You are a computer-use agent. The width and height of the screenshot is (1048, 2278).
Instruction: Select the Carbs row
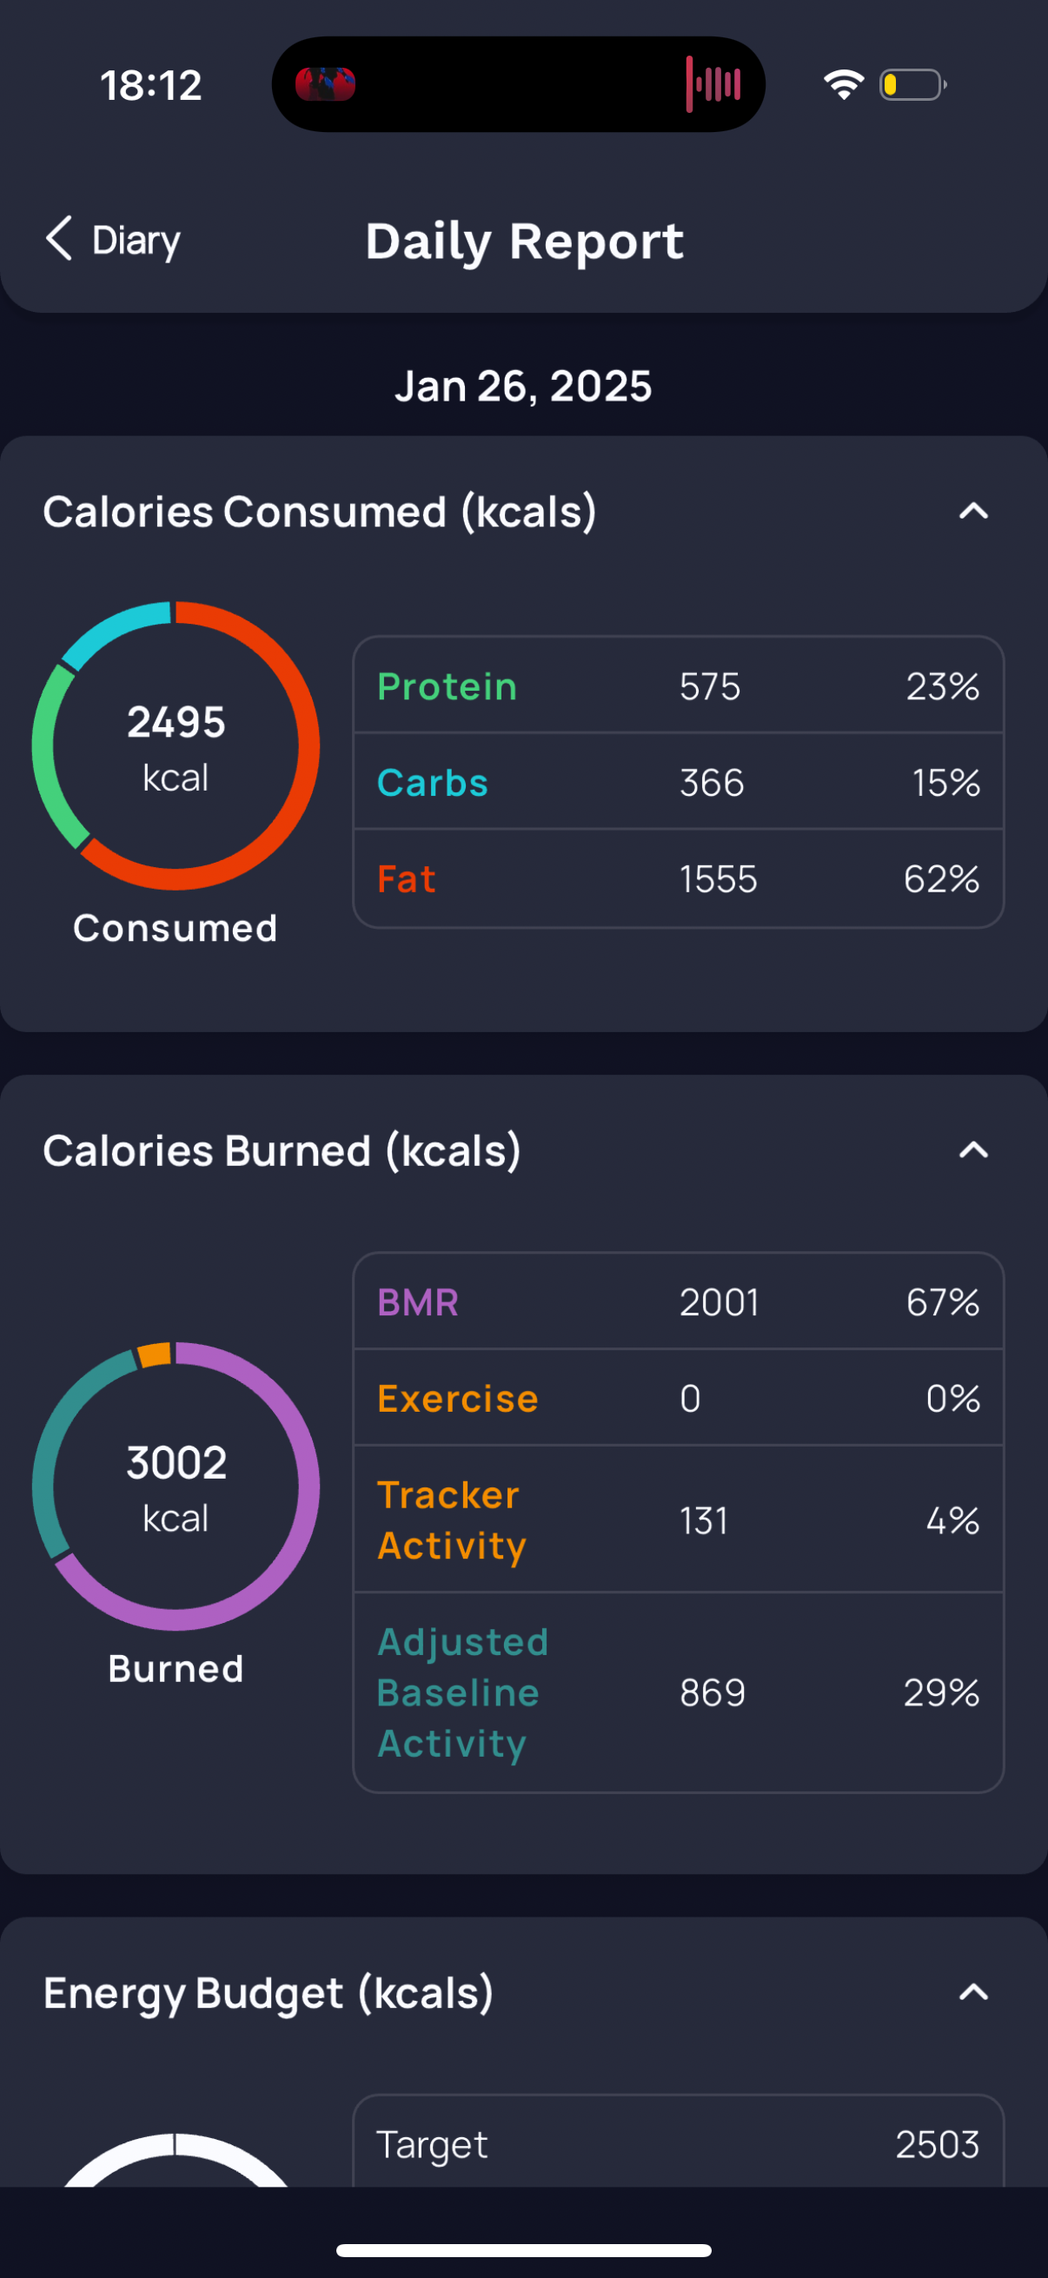[x=679, y=782]
